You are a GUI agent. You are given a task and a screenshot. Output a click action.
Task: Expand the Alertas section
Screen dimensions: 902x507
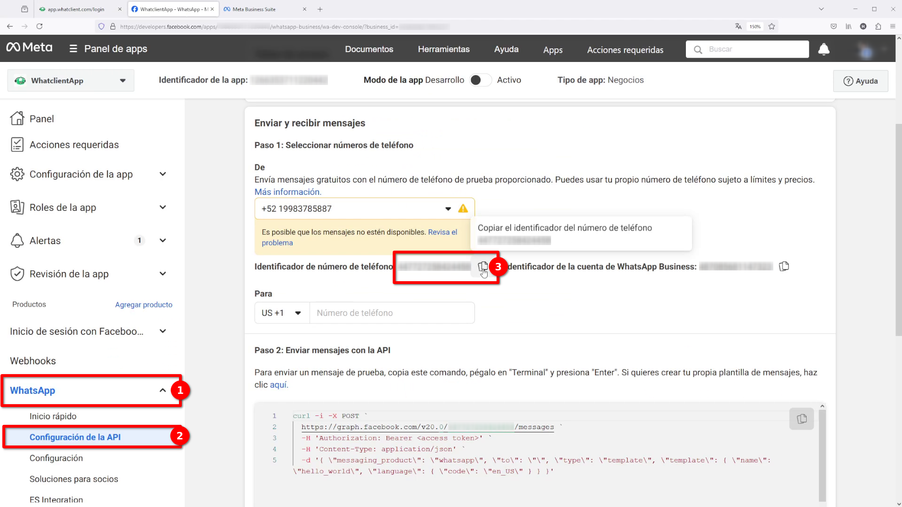pyautogui.click(x=163, y=240)
